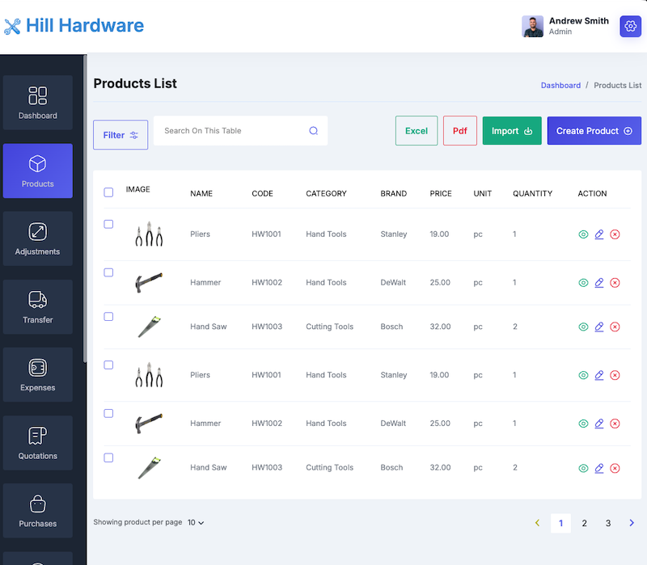The height and width of the screenshot is (565, 647).
Task: Edit the second Hammer row
Action: pyautogui.click(x=599, y=423)
